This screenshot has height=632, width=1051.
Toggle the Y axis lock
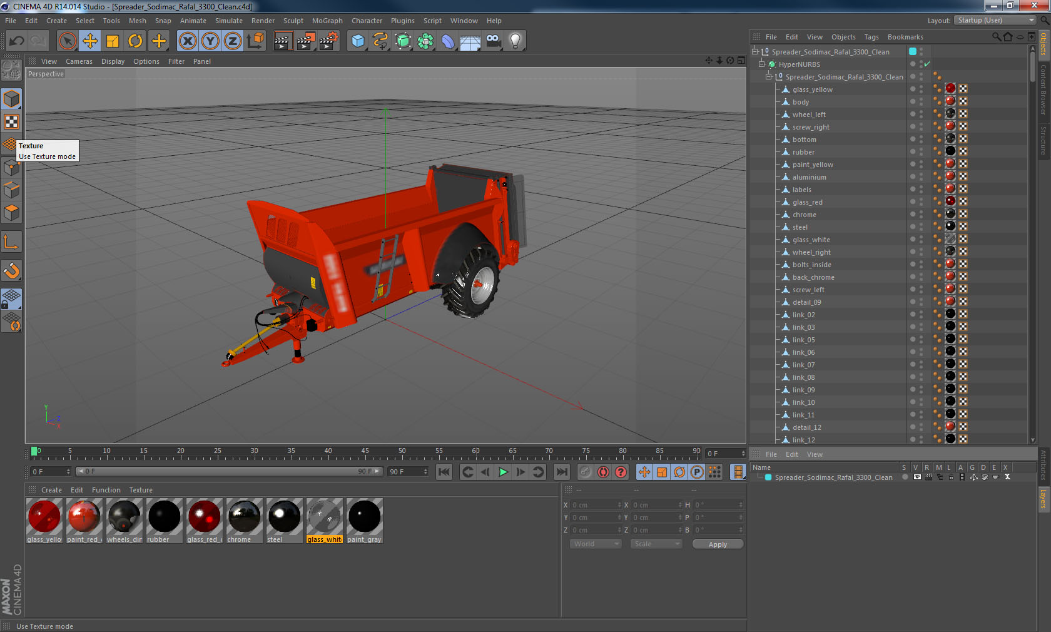210,41
